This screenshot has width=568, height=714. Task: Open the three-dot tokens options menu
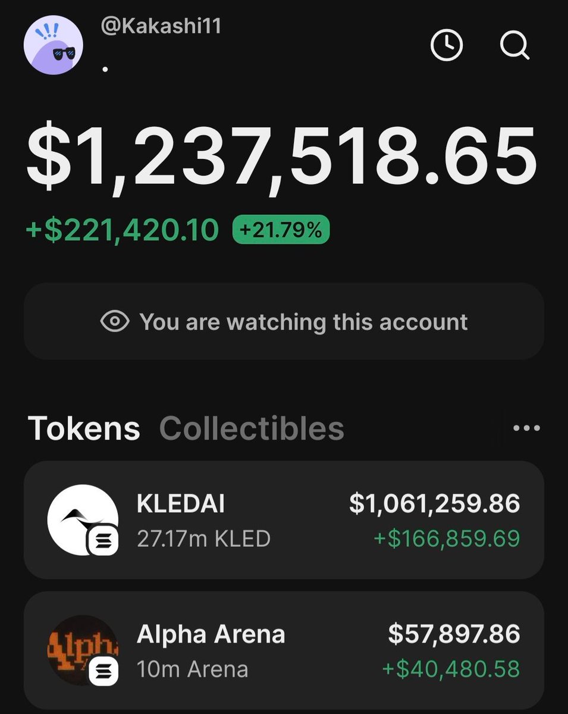(526, 428)
